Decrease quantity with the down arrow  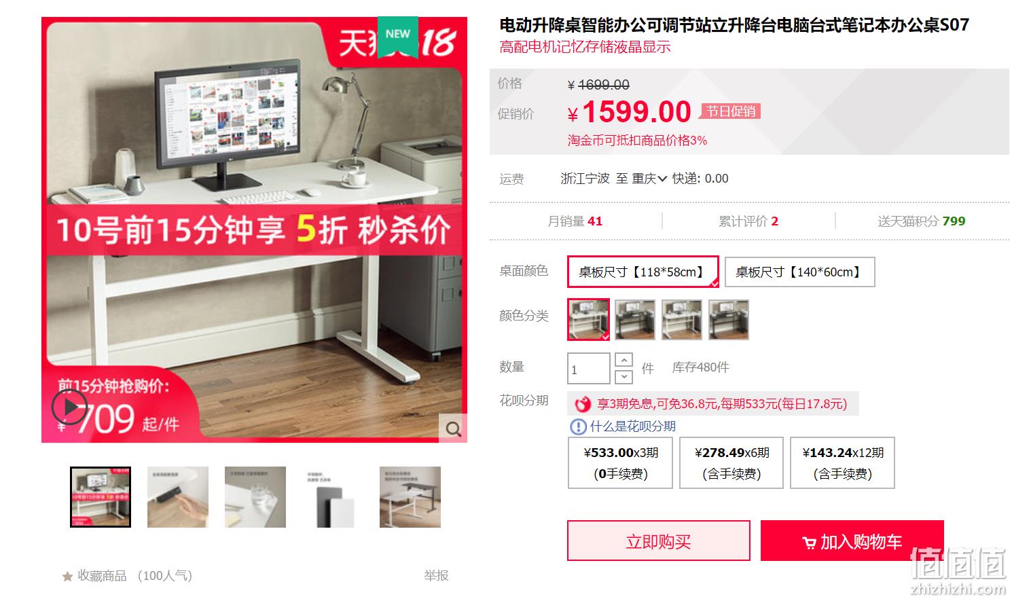tap(624, 377)
